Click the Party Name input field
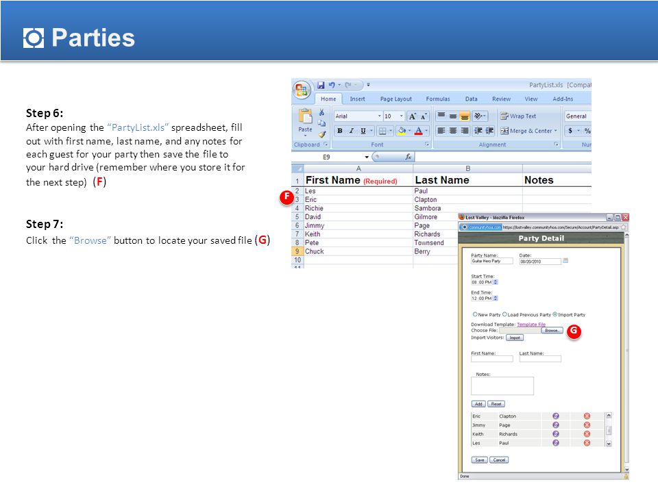Screen dimensions: 658x493 click(492, 261)
